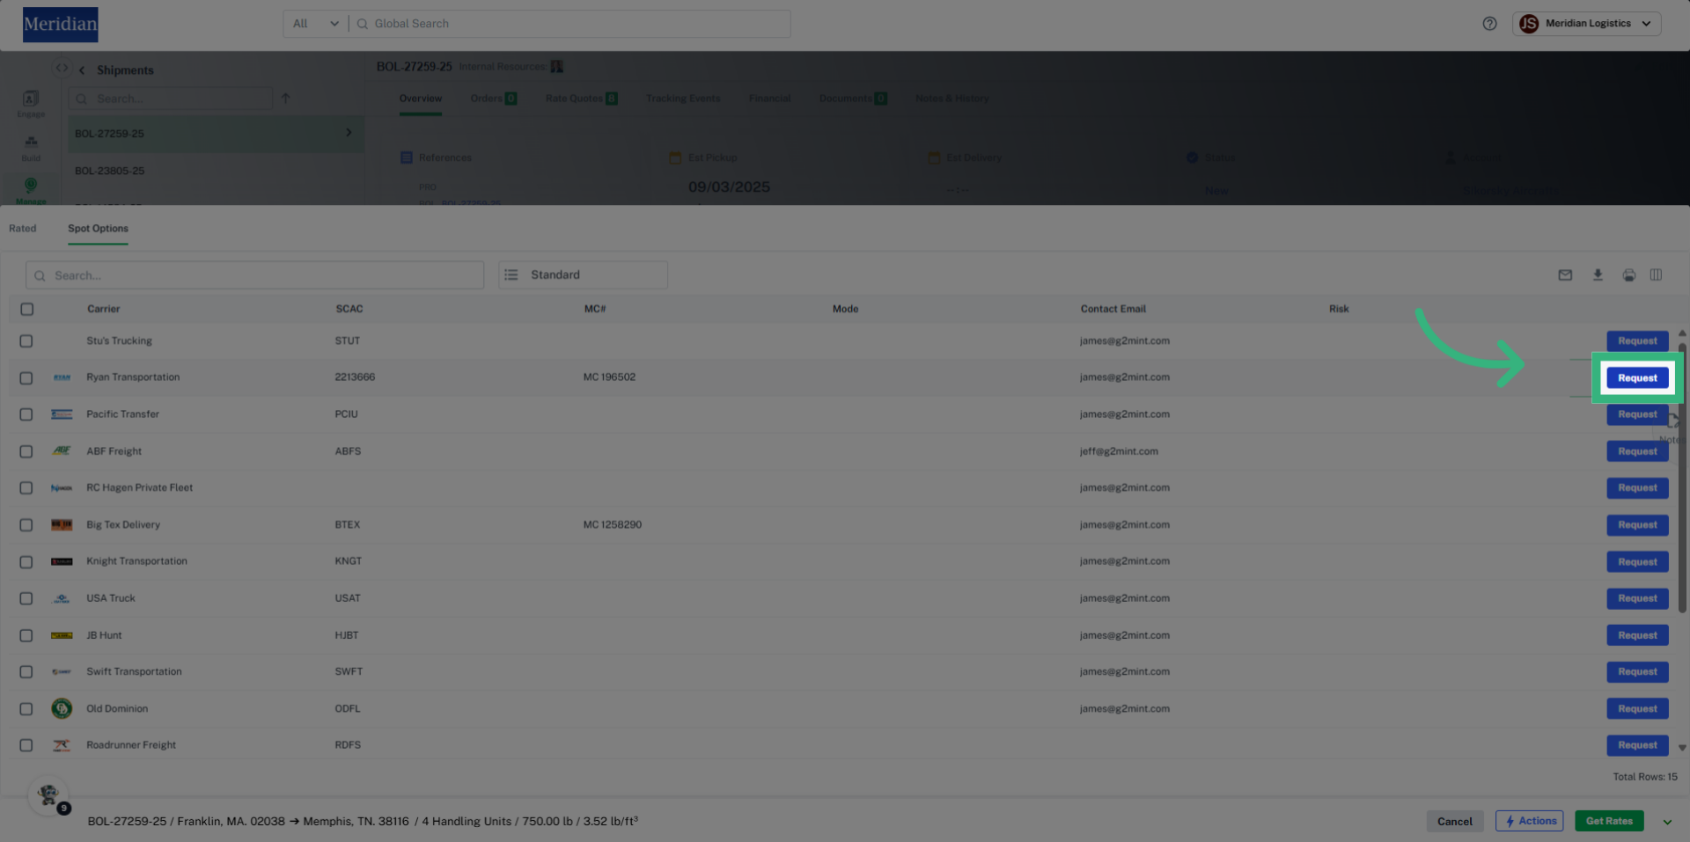This screenshot has width=1690, height=842.
Task: Collapse the sidebar panel toggle icon
Action: pyautogui.click(x=61, y=68)
